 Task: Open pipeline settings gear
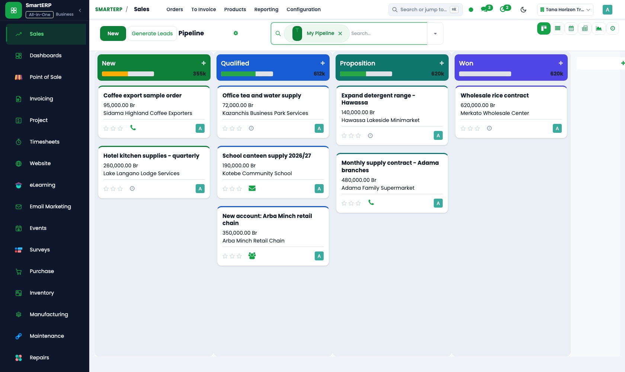click(x=235, y=33)
